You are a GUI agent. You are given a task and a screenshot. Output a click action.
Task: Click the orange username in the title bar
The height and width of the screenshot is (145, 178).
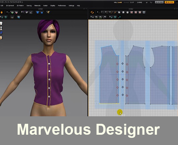(x=120, y=2)
